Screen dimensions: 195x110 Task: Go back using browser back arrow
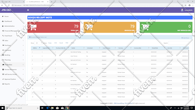point(2,5)
